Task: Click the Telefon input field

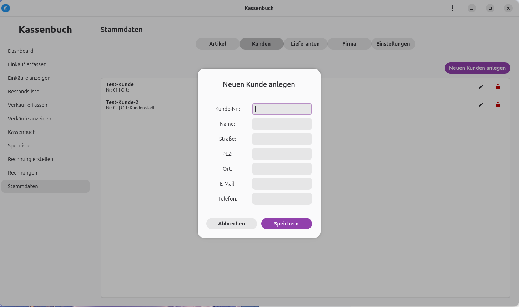Action: pos(282,199)
